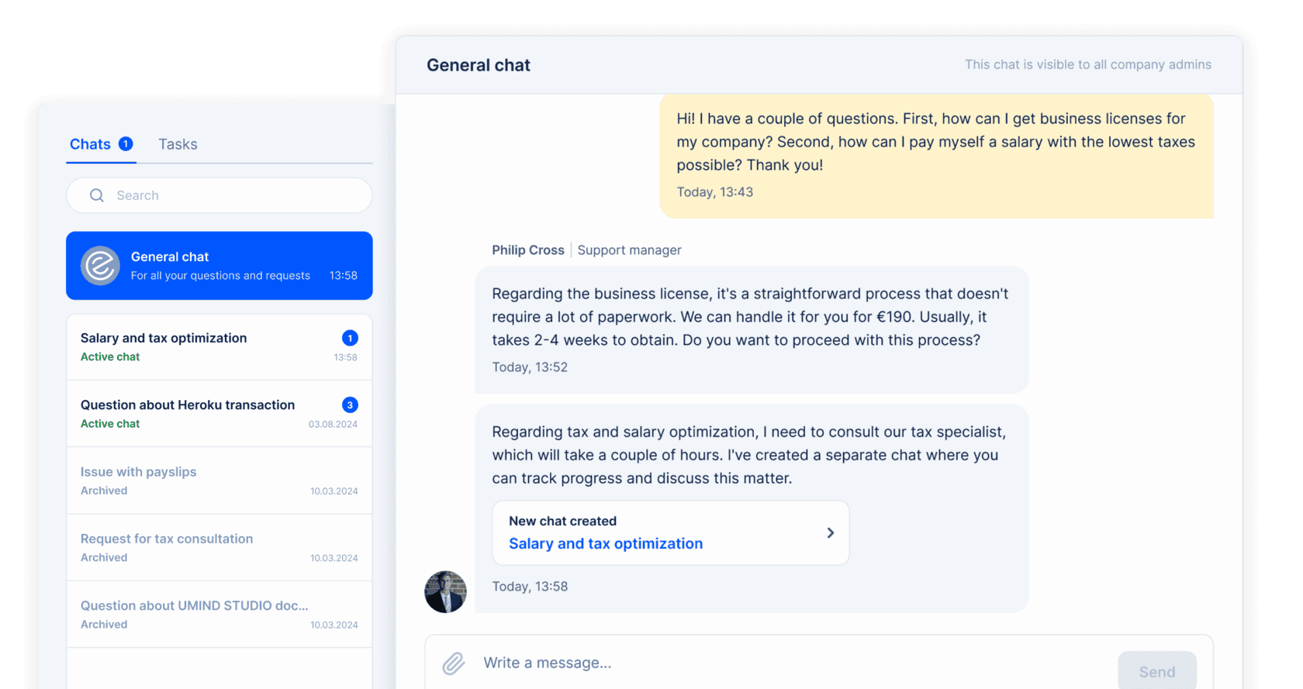Open archived Question about UMIND STUDIO chat

click(219, 614)
